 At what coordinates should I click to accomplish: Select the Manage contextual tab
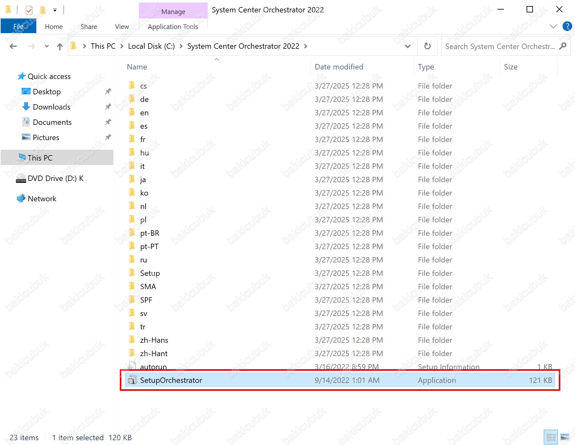coord(173,11)
